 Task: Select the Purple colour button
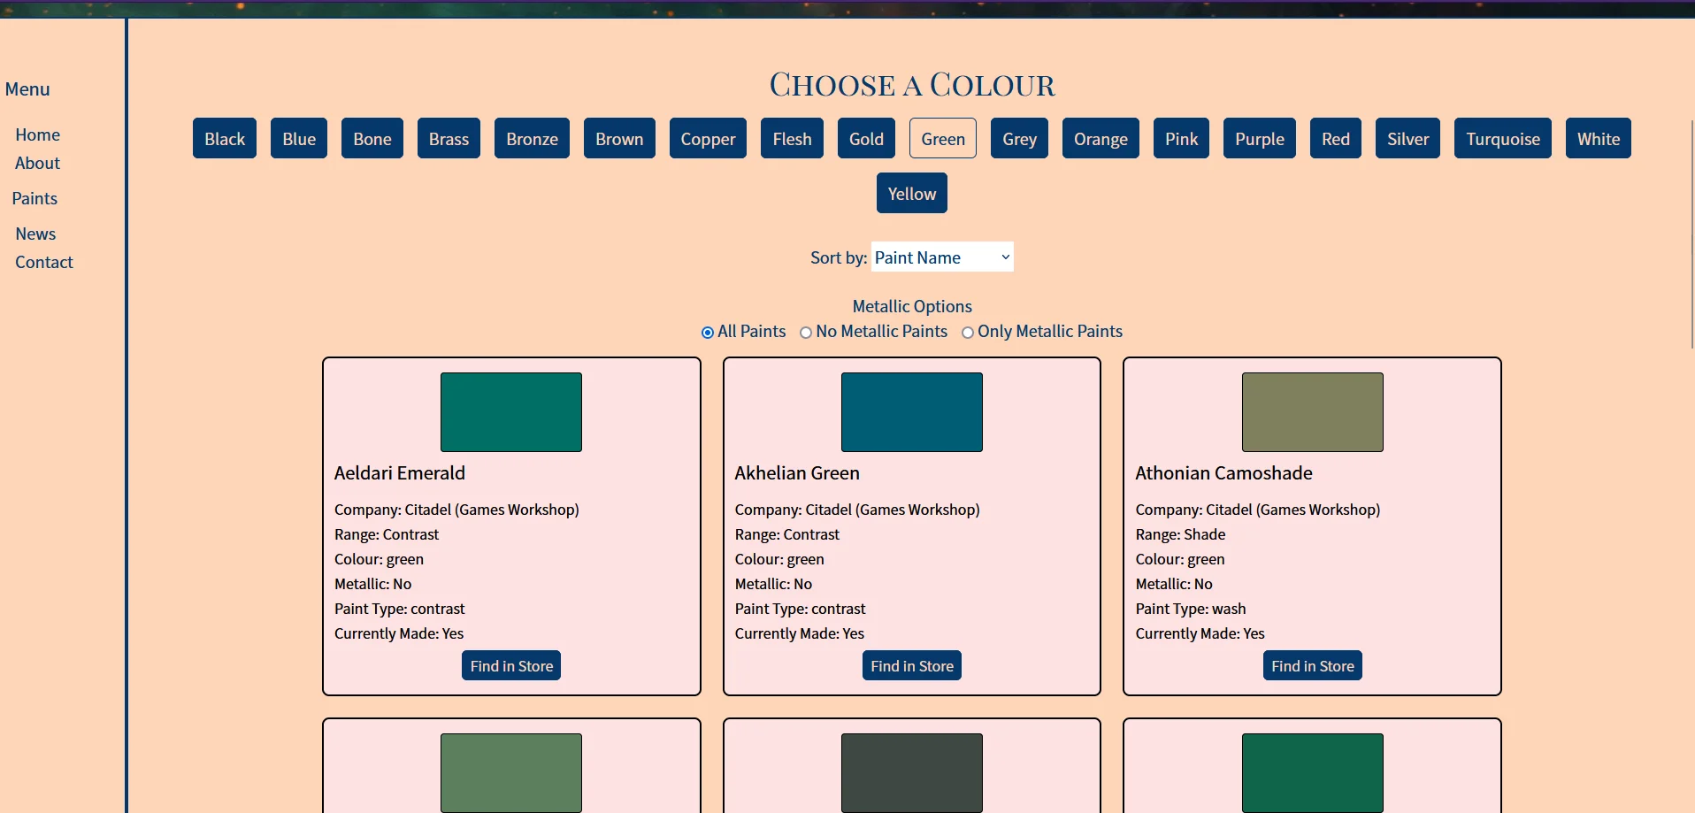(x=1260, y=138)
